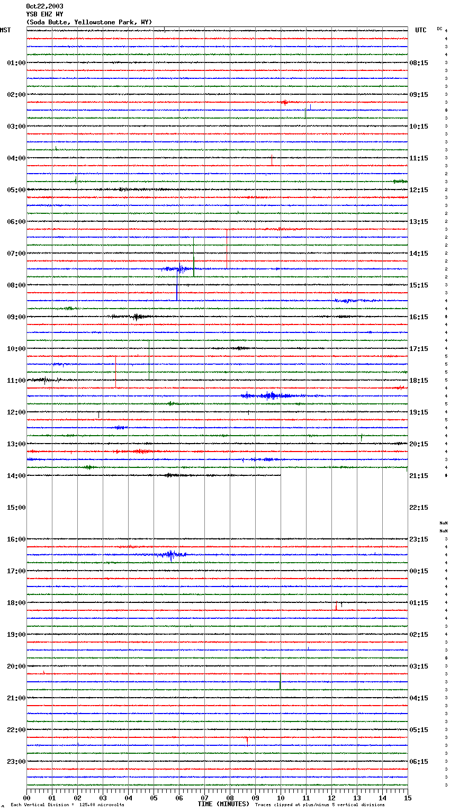Click the 08:15 UTC time label
The height and width of the screenshot is (812, 450).
[419, 63]
